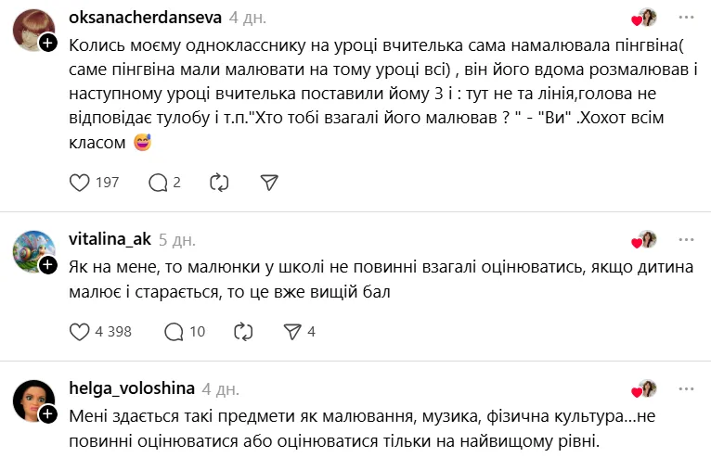Reply to vitalina_ak's comment
This screenshot has height=470, width=711.
click(174, 331)
